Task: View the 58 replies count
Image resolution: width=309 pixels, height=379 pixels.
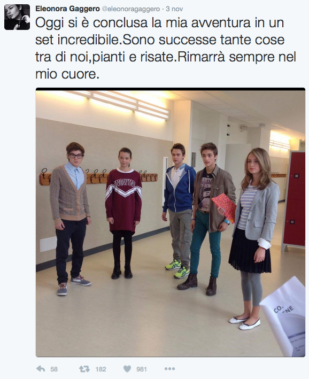Action: [x=54, y=369]
